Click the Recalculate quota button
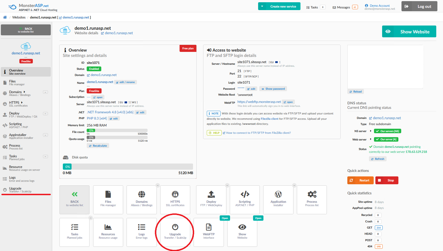 pyautogui.click(x=98, y=146)
